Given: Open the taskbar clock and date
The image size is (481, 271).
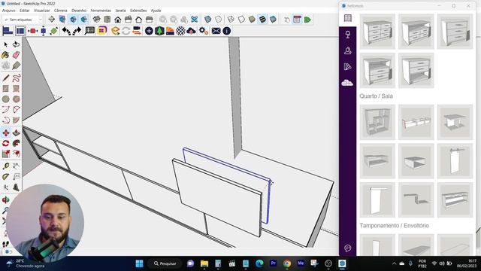Looking at the screenshot, I should (x=467, y=263).
